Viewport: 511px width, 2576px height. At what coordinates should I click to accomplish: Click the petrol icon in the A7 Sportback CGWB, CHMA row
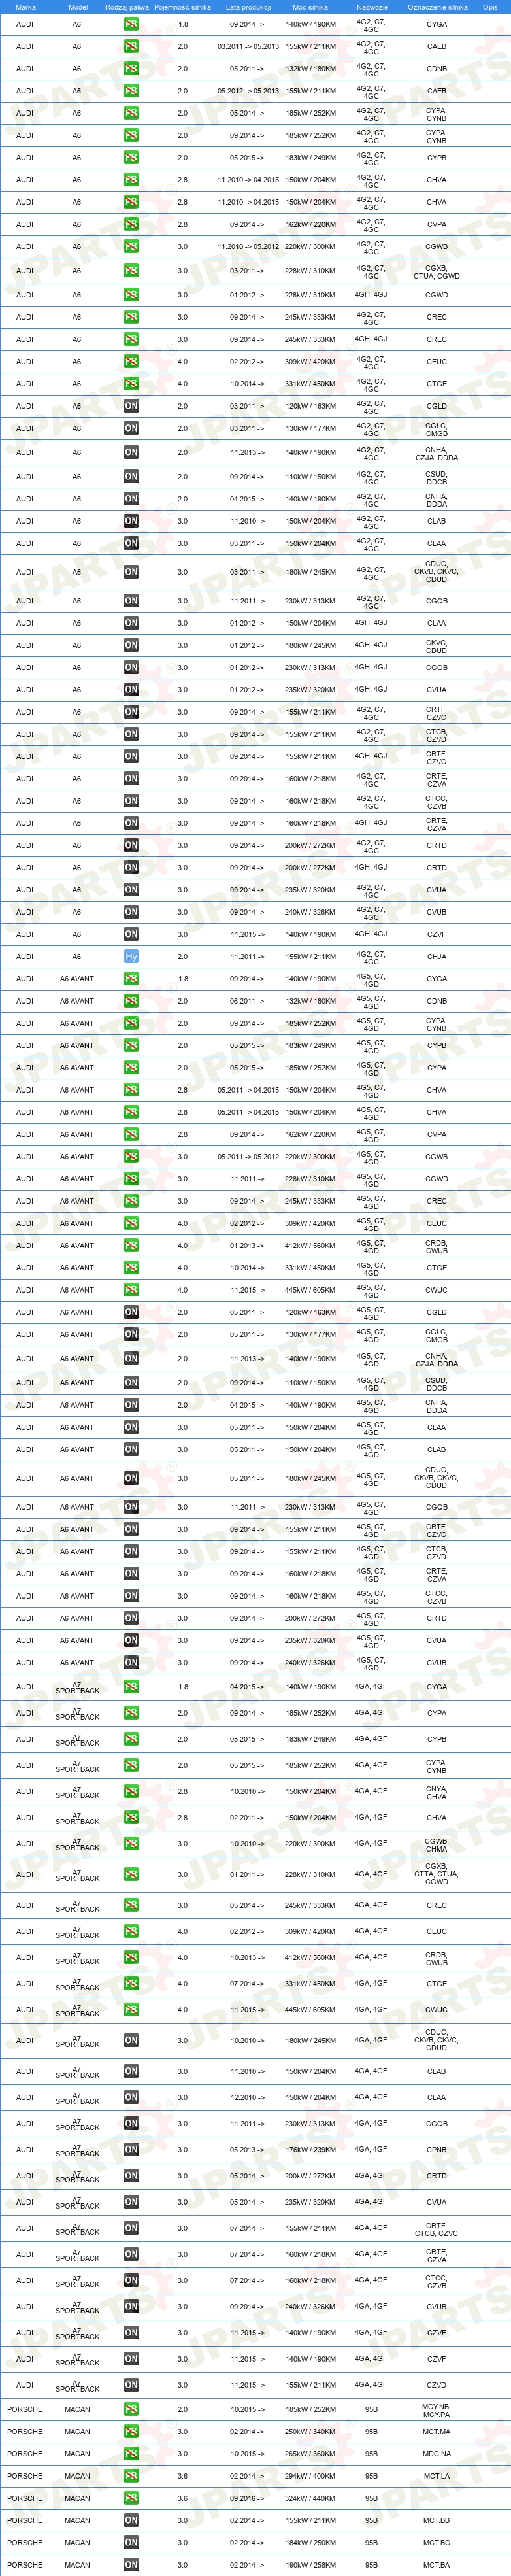(131, 1843)
